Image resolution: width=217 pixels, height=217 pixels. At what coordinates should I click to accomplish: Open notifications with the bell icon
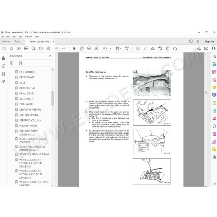198,41
